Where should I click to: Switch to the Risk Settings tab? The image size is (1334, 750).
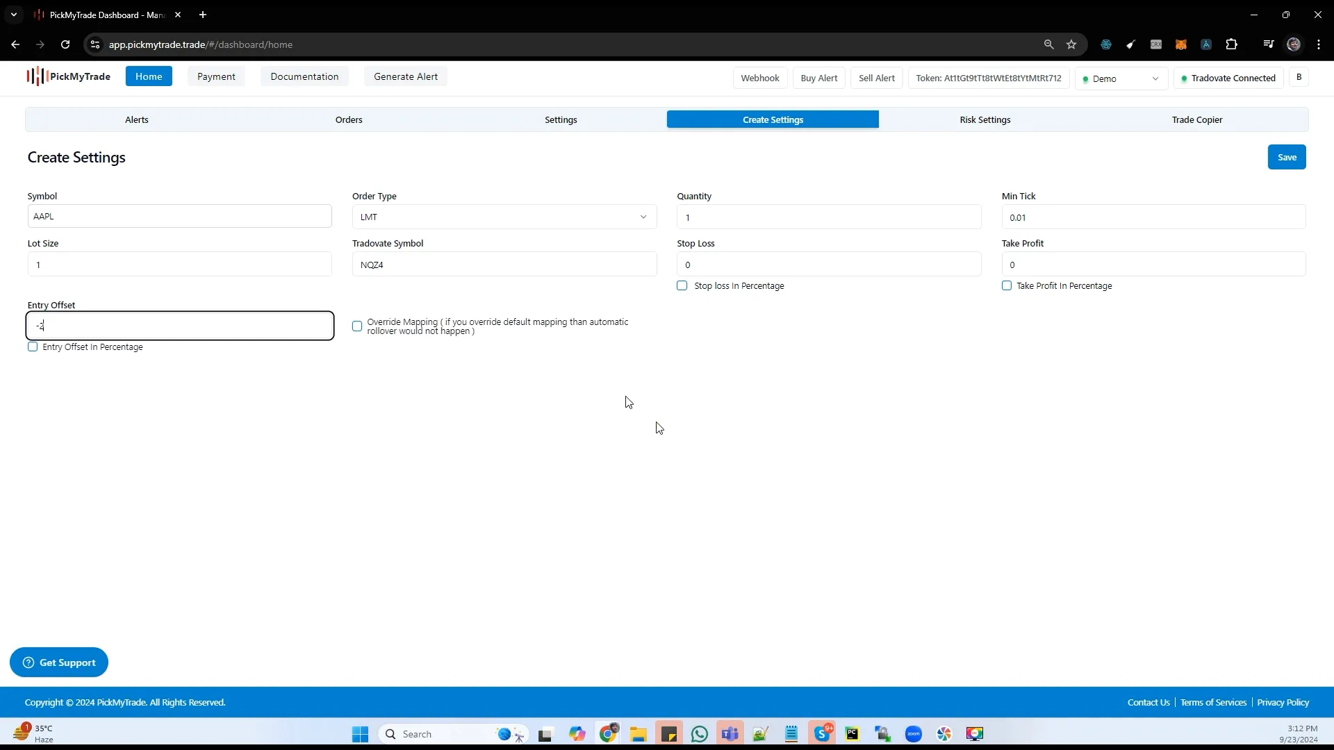click(985, 119)
